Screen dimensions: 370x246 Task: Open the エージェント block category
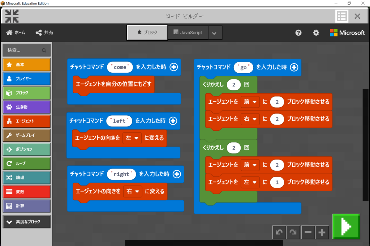click(26, 121)
